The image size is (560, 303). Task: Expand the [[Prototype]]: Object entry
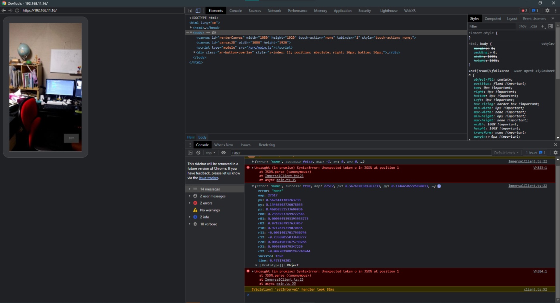tap(256, 265)
